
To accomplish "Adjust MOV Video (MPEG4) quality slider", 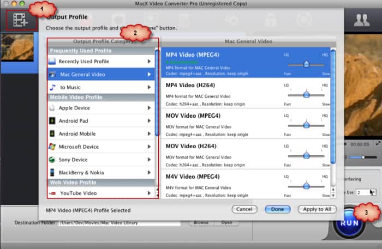I will pyautogui.click(x=306, y=125).
